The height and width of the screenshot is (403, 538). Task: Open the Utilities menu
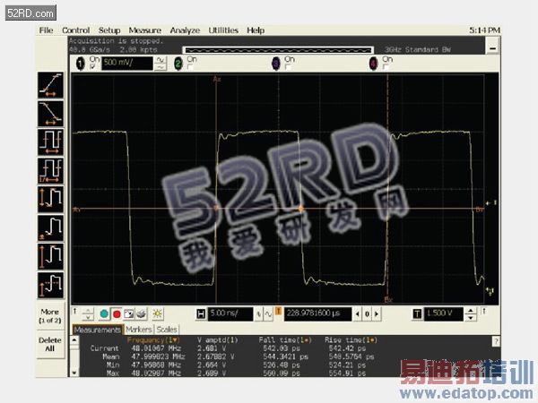point(223,30)
